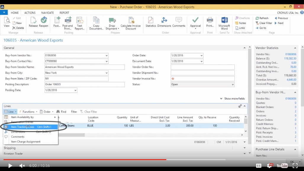
Task: Click the Vendor Order No. field
Action: click(202, 67)
